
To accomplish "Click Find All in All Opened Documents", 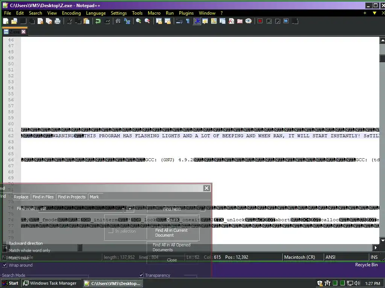I will pos(172,247).
